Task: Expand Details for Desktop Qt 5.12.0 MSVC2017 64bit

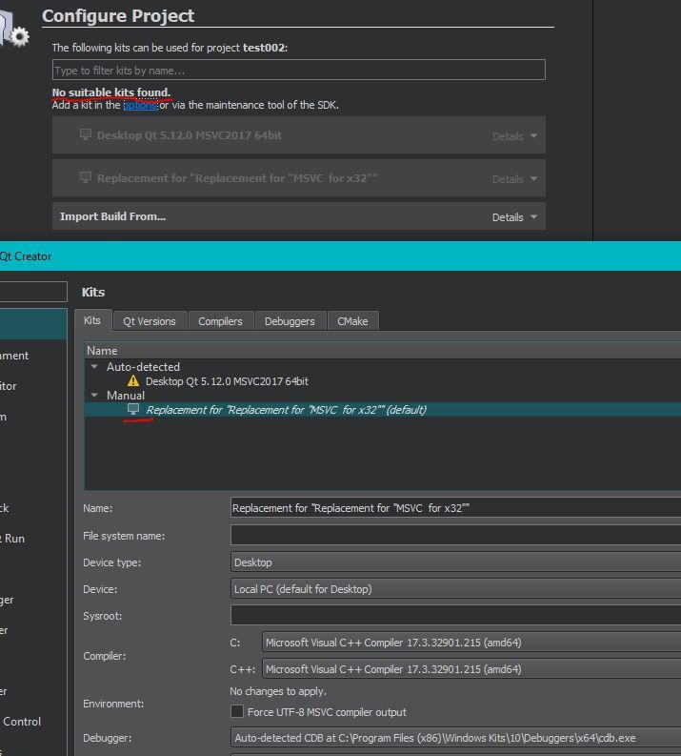Action: coord(514,136)
